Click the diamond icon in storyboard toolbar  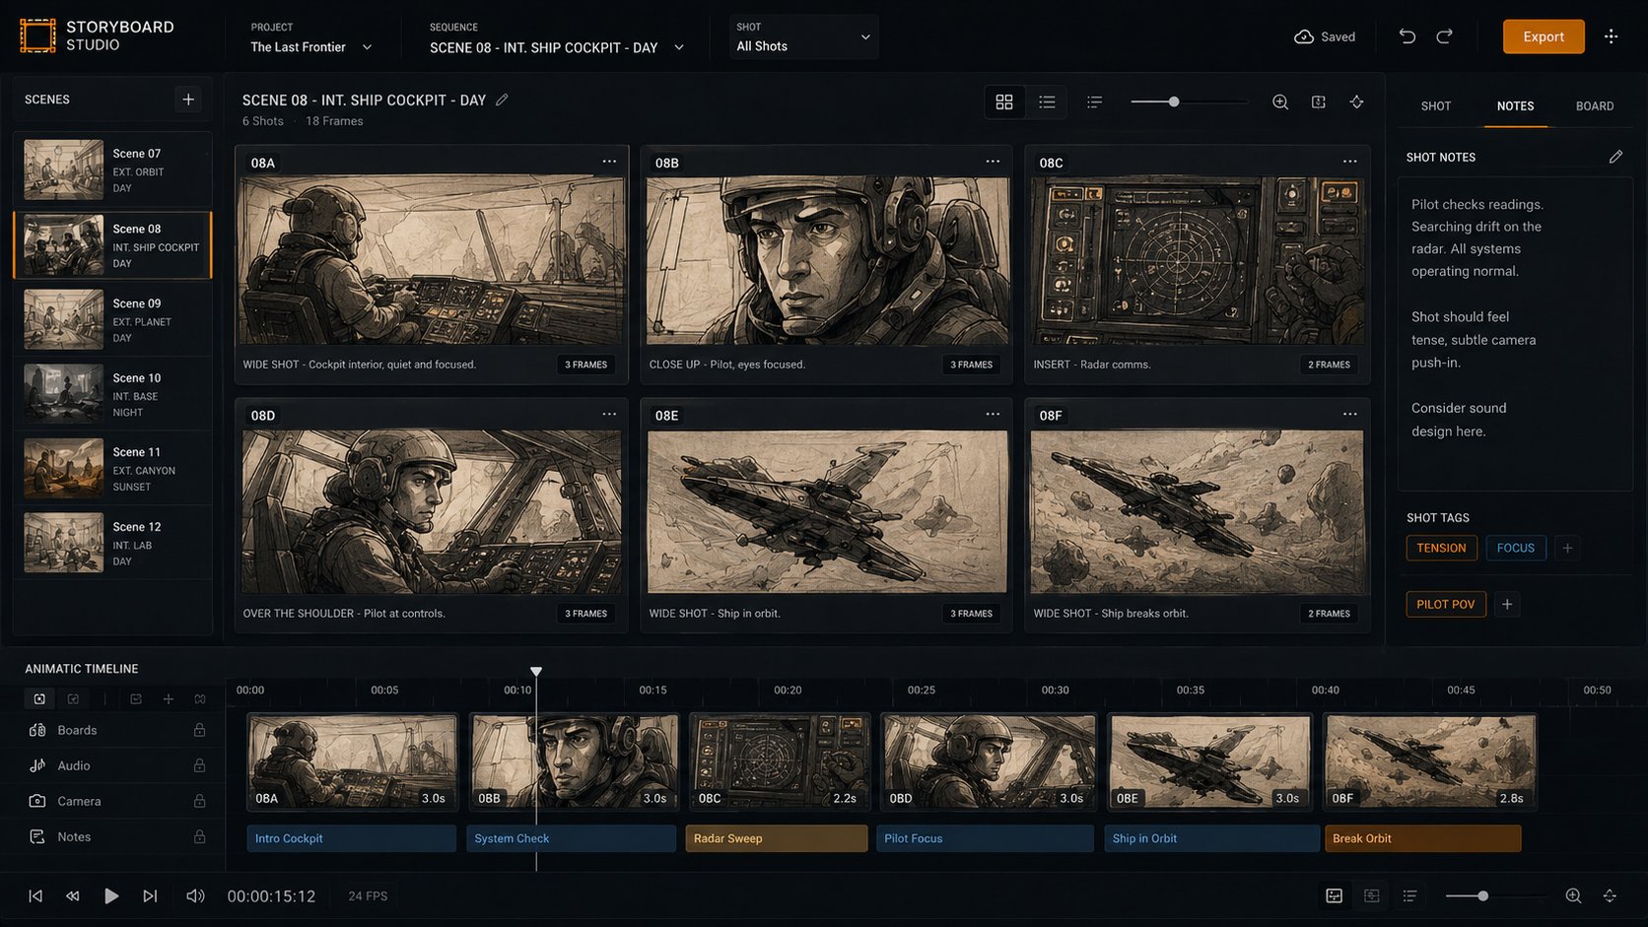tap(1357, 101)
